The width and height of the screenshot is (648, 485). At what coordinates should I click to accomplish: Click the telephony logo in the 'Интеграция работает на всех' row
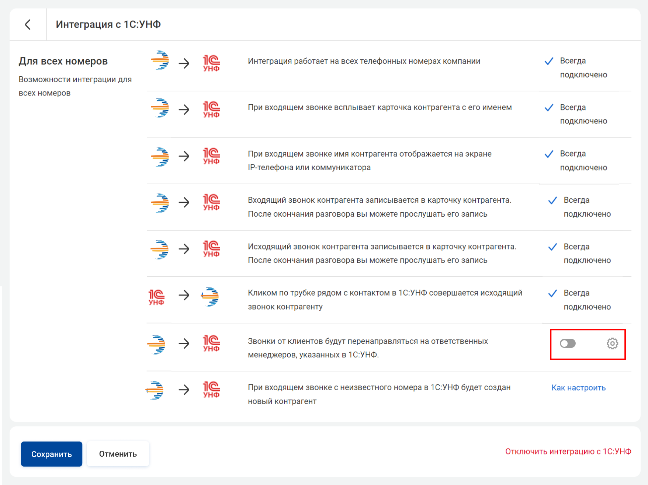(160, 60)
